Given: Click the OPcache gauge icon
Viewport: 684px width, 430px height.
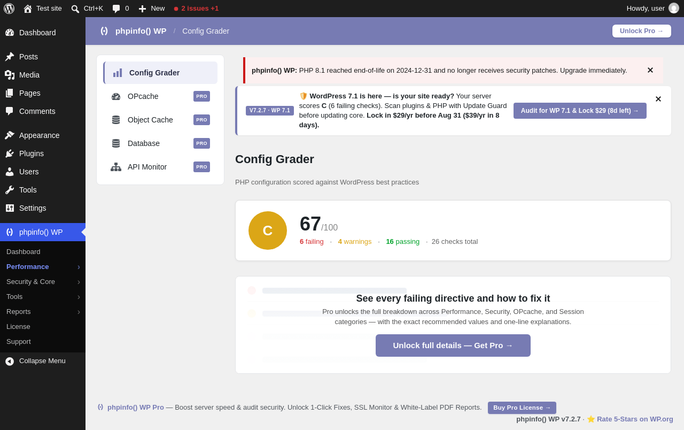Looking at the screenshot, I should pyautogui.click(x=116, y=96).
